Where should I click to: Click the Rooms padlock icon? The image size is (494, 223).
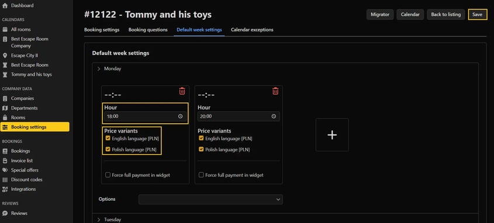click(5, 118)
